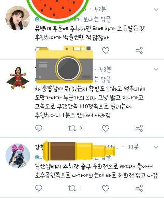Open the dropdown arrow on the 33분 tweet
The image size is (164, 198).
click(156, 147)
